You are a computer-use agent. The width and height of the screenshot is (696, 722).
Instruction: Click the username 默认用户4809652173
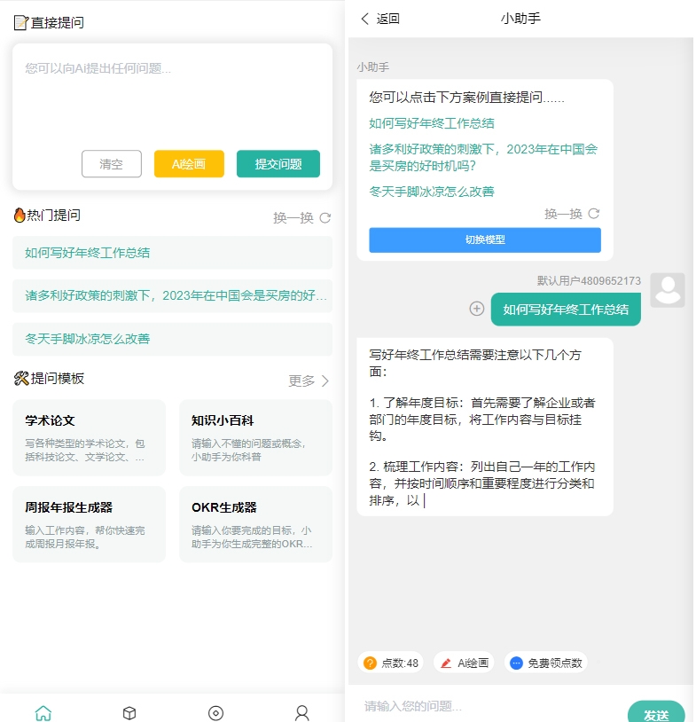tap(589, 281)
